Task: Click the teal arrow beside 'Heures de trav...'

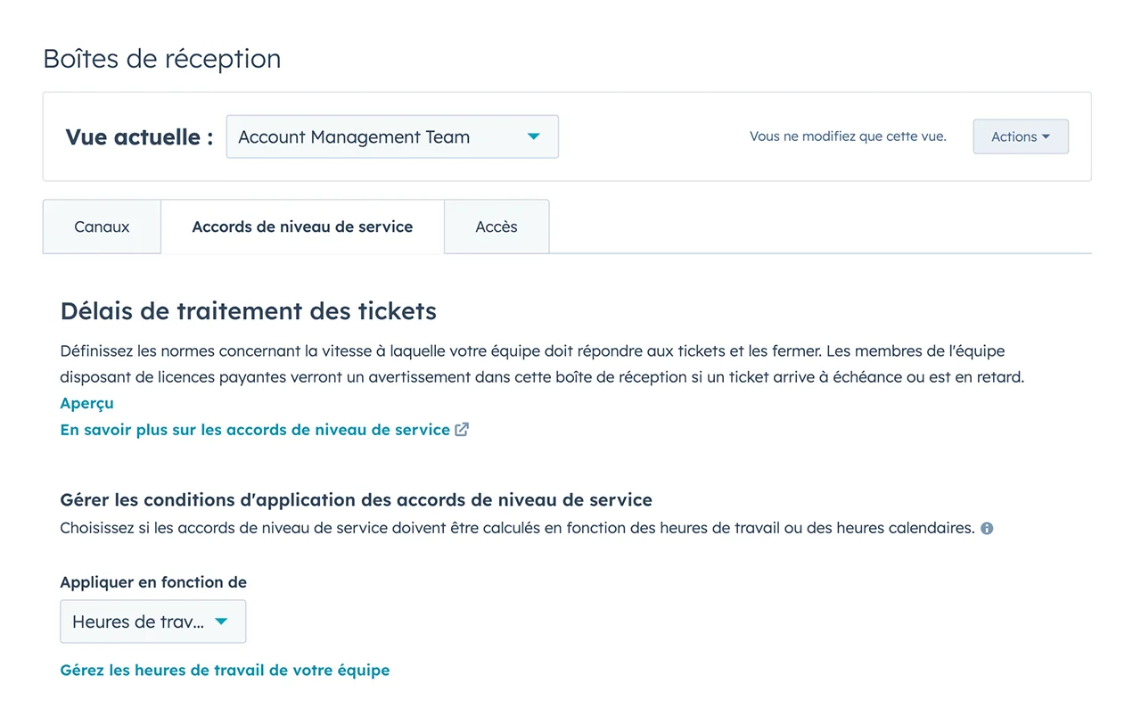Action: (222, 622)
